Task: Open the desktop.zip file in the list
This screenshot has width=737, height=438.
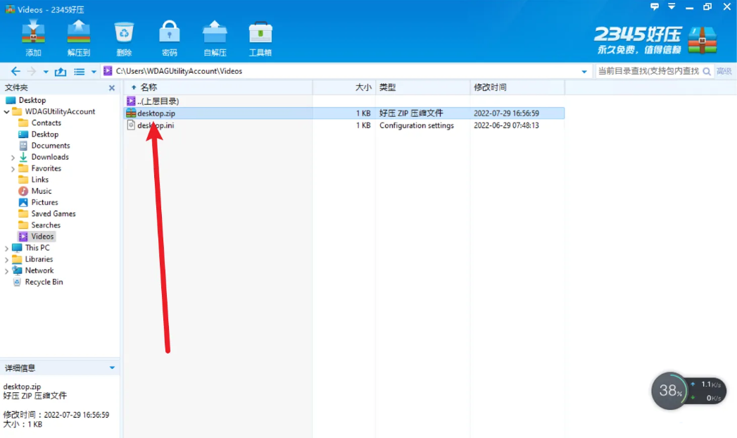Action: tap(155, 113)
